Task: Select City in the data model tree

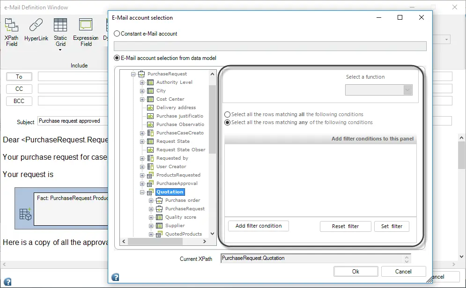Action: click(161, 91)
